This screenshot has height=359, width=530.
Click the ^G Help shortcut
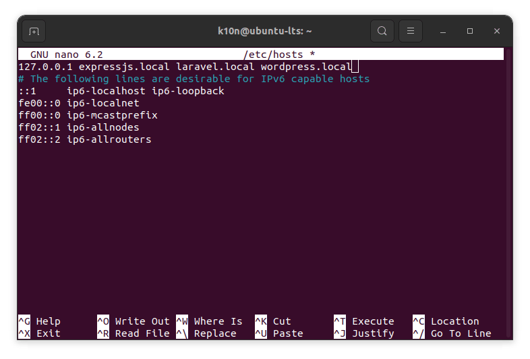pyautogui.click(x=39, y=321)
